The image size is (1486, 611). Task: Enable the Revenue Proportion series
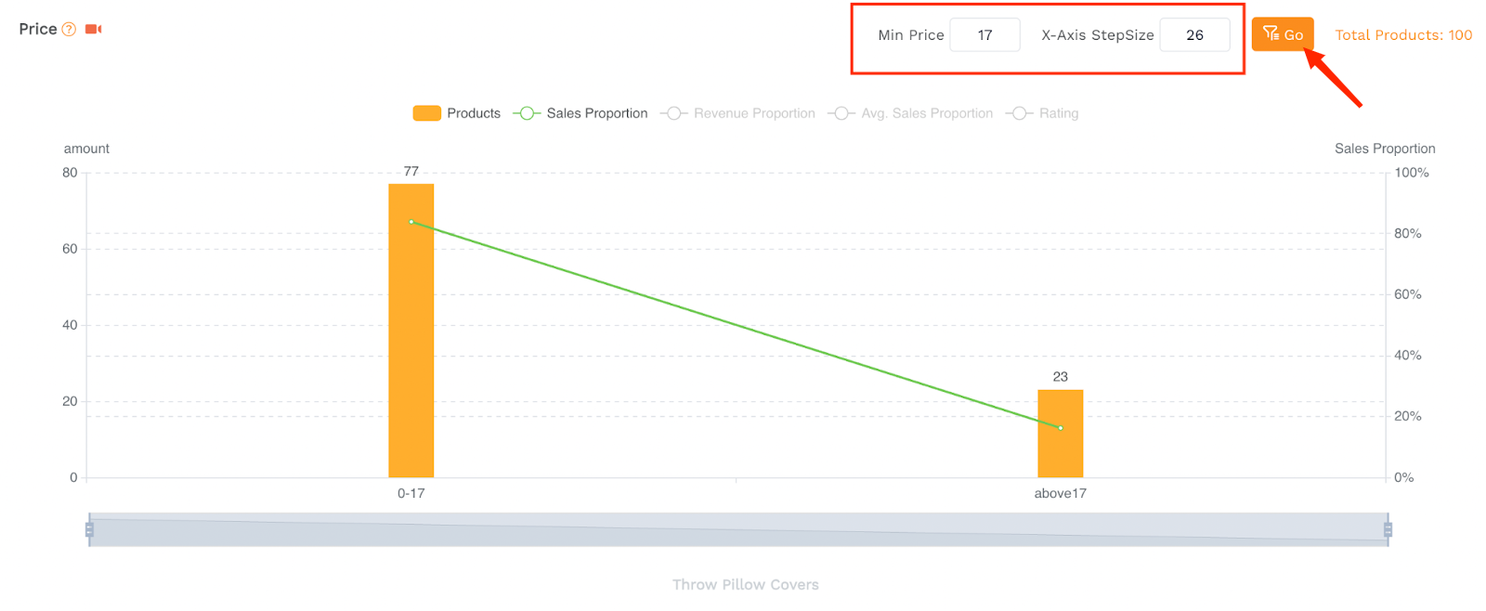point(737,113)
